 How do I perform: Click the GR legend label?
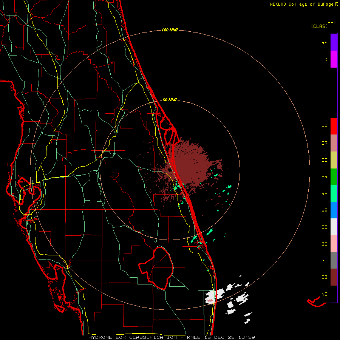[324, 143]
